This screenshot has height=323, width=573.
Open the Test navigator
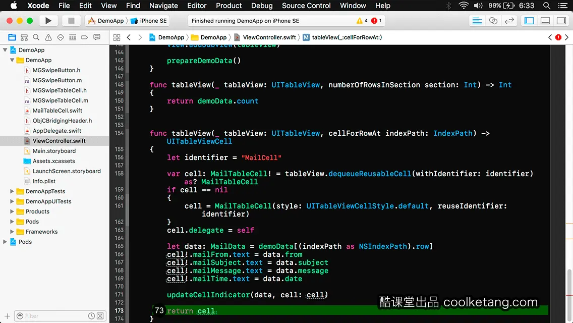61,37
